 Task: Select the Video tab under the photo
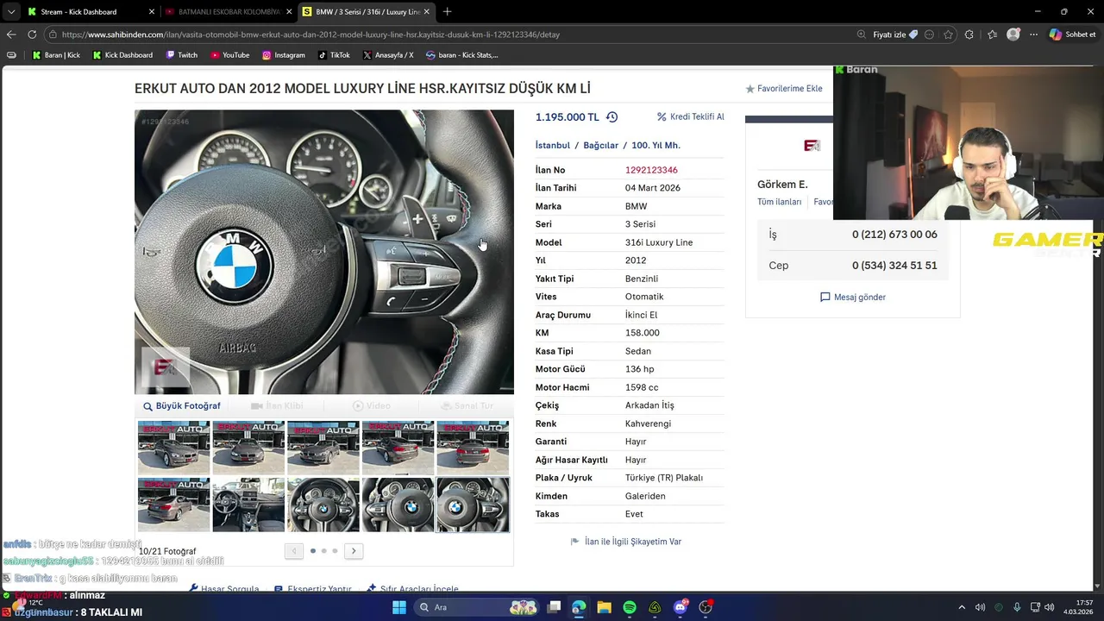pyautogui.click(x=372, y=406)
